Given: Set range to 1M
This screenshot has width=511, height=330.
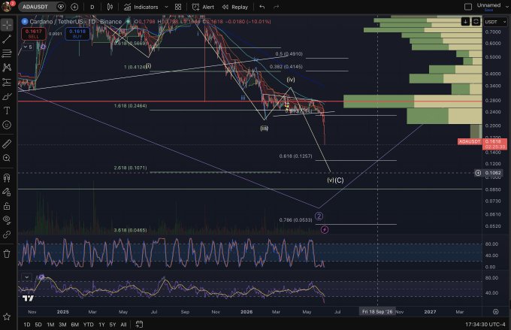Looking at the screenshot, I should click(50, 325).
